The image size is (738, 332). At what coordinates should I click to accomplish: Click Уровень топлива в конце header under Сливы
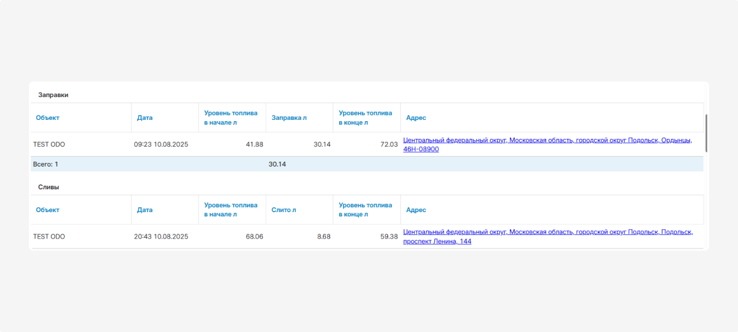[x=365, y=210]
